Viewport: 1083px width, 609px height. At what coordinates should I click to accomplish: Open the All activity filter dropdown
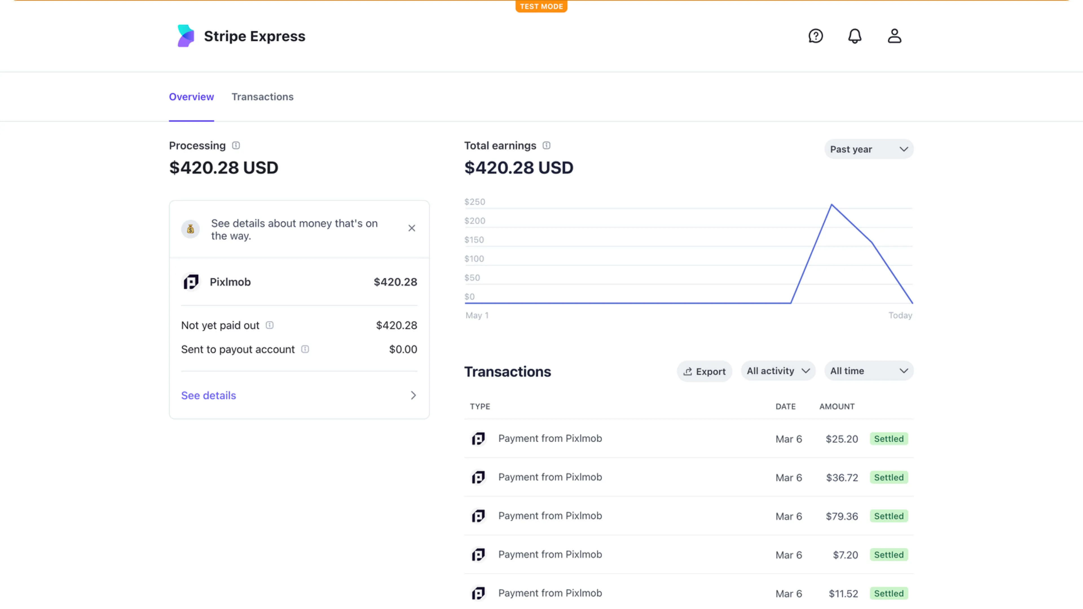(x=778, y=371)
